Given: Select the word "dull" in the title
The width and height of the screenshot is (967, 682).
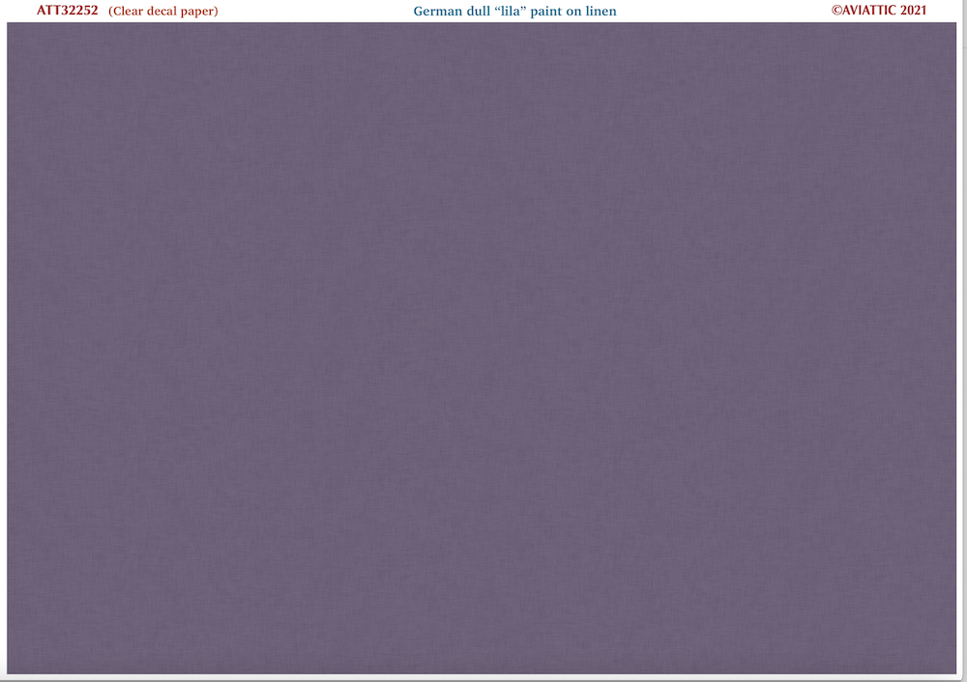Looking at the screenshot, I should click(479, 11).
